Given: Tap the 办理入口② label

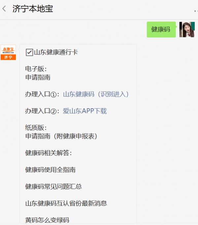Looking at the screenshot, I should [x=41, y=111].
